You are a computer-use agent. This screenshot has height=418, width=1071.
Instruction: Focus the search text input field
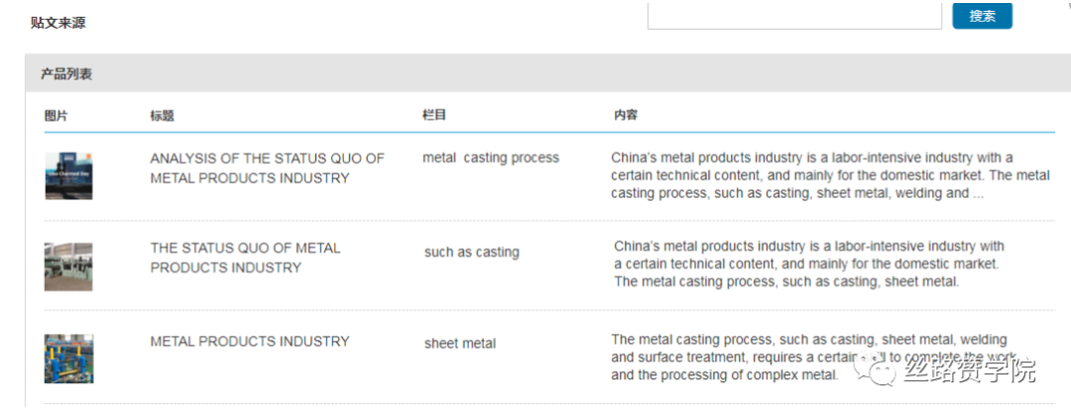pyautogui.click(x=794, y=16)
